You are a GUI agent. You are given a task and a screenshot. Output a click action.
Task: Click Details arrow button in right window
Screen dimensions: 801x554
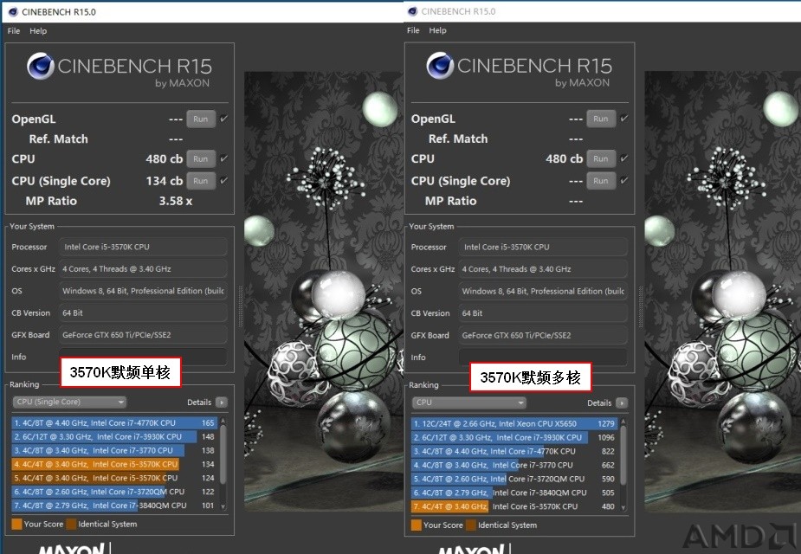pyautogui.click(x=622, y=403)
